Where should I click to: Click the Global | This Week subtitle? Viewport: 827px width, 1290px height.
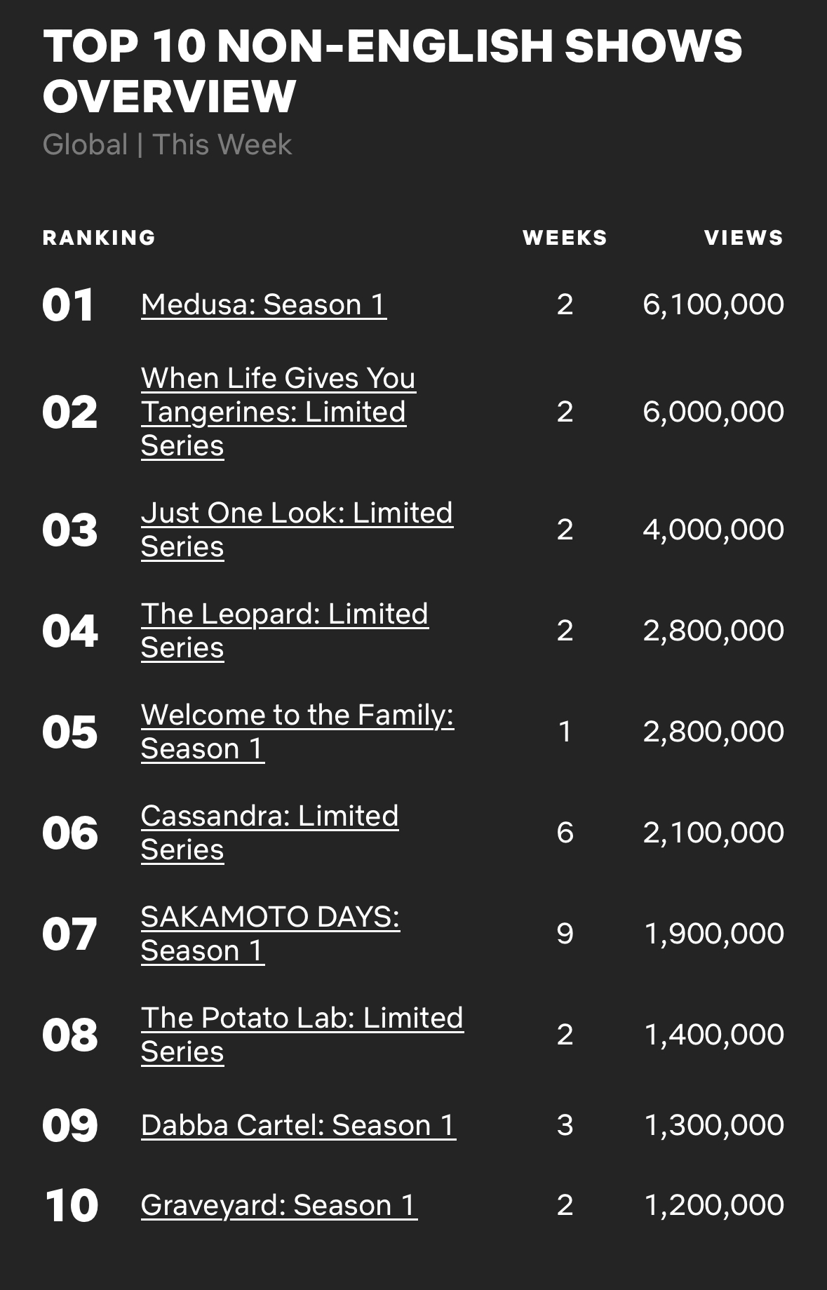tap(167, 145)
